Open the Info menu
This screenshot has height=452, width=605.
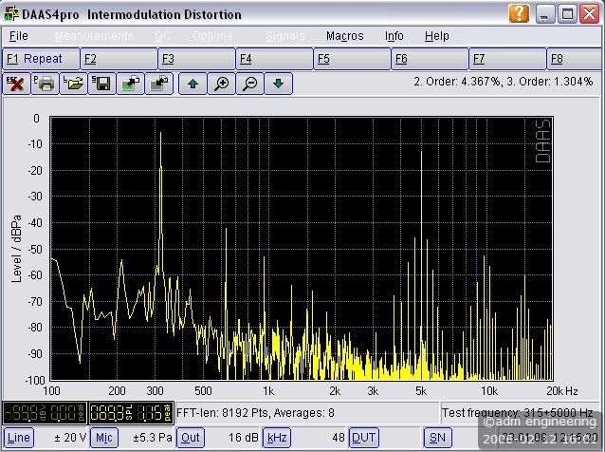click(394, 36)
